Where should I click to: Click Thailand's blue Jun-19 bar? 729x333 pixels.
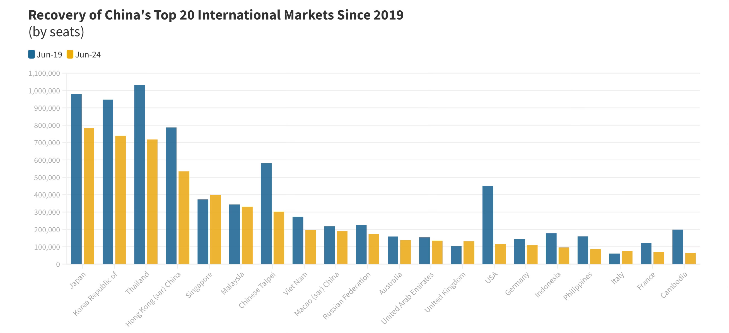point(139,174)
